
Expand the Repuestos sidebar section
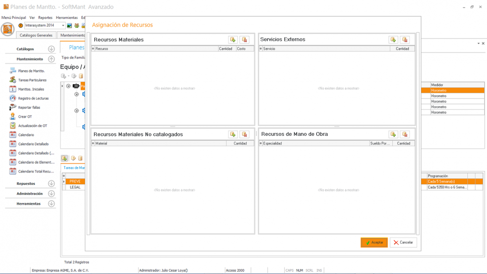click(x=51, y=184)
